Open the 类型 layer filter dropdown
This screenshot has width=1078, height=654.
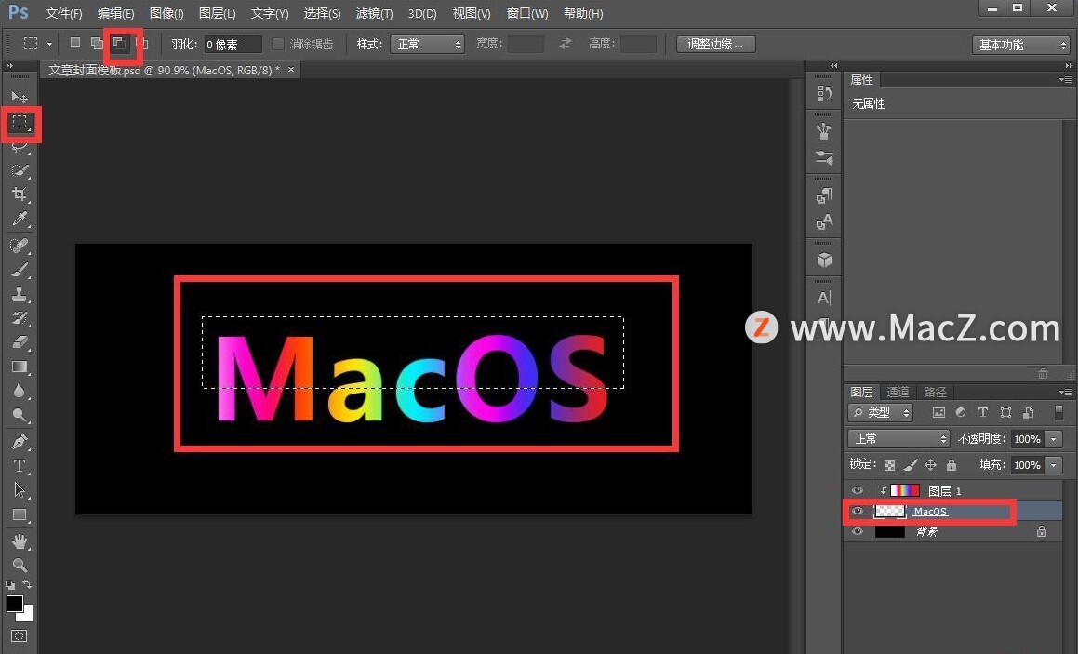pos(881,413)
